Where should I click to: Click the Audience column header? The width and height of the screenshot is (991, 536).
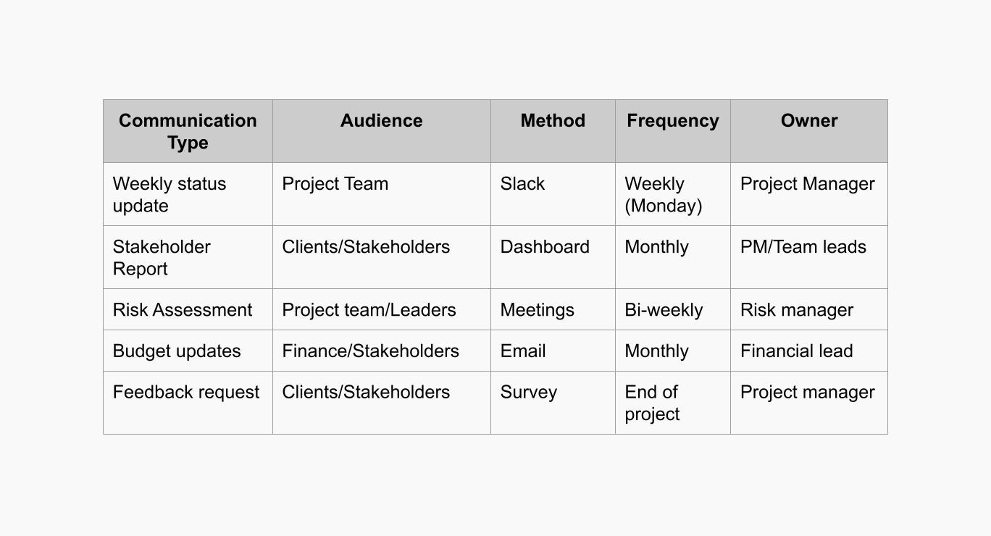(381, 121)
